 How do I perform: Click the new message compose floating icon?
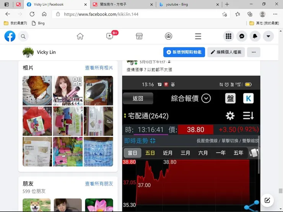(267, 200)
